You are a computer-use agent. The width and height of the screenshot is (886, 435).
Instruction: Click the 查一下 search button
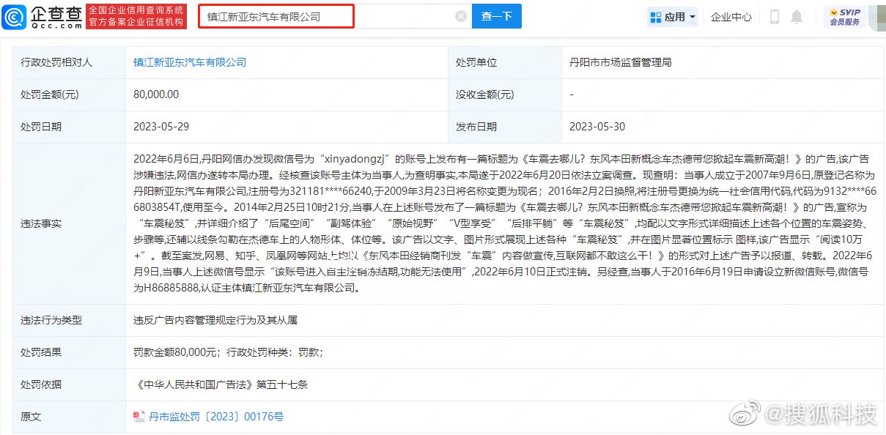[x=497, y=16]
